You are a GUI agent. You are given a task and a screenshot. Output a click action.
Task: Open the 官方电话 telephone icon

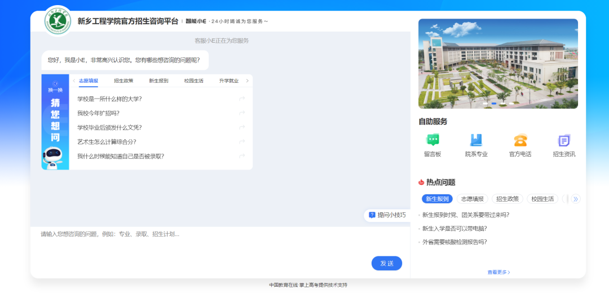coord(520,141)
